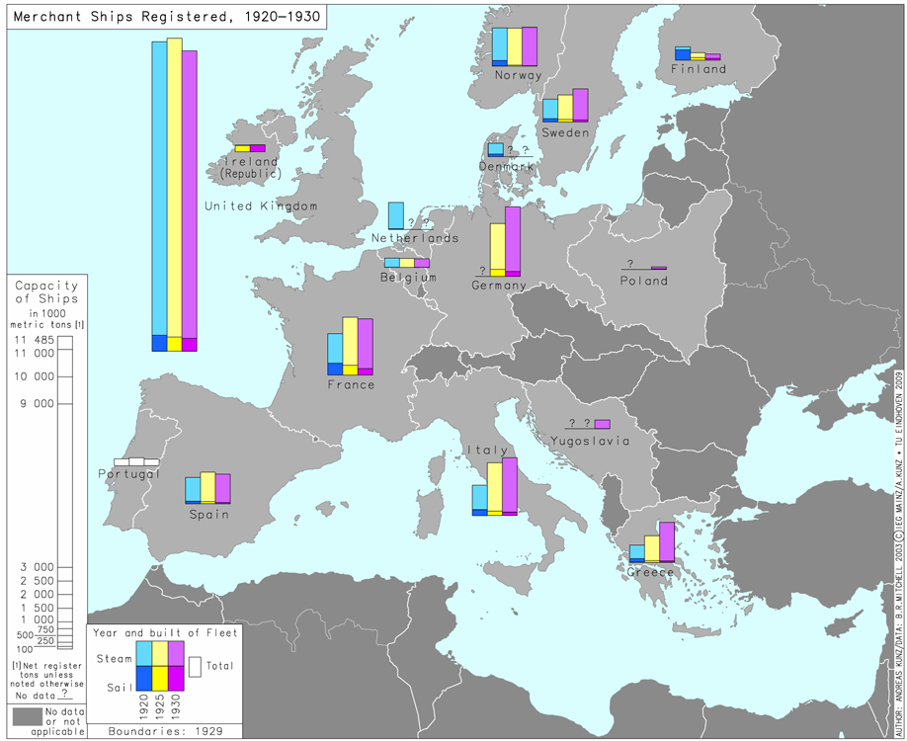Click the Norway bar chart
The image size is (907, 741).
(x=514, y=46)
